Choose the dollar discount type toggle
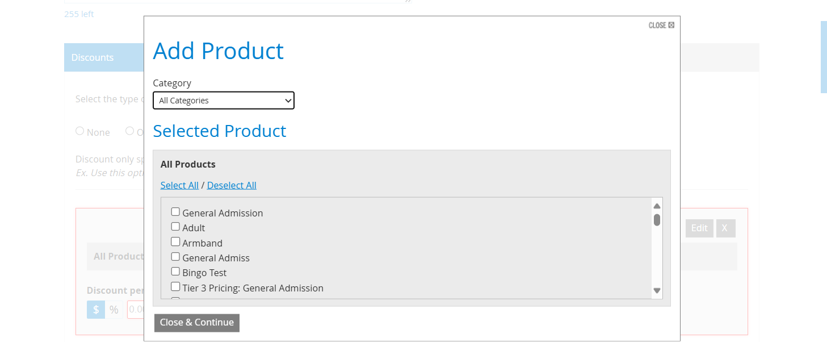827x342 pixels. tap(96, 310)
